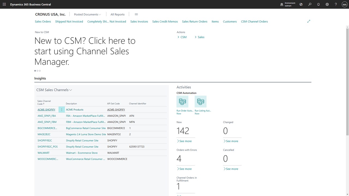Open the notifications bell
Screen dimensions: 349x196
tap(318, 4)
